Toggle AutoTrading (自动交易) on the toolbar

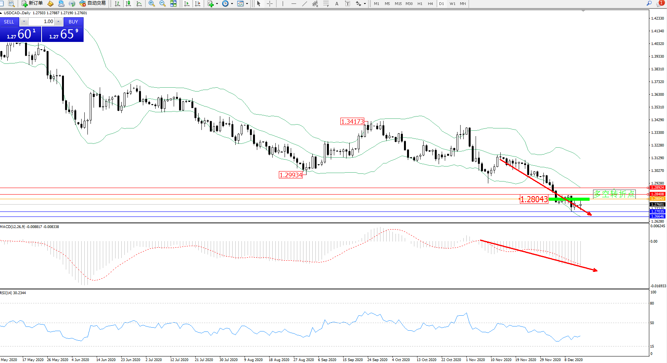click(x=92, y=3)
